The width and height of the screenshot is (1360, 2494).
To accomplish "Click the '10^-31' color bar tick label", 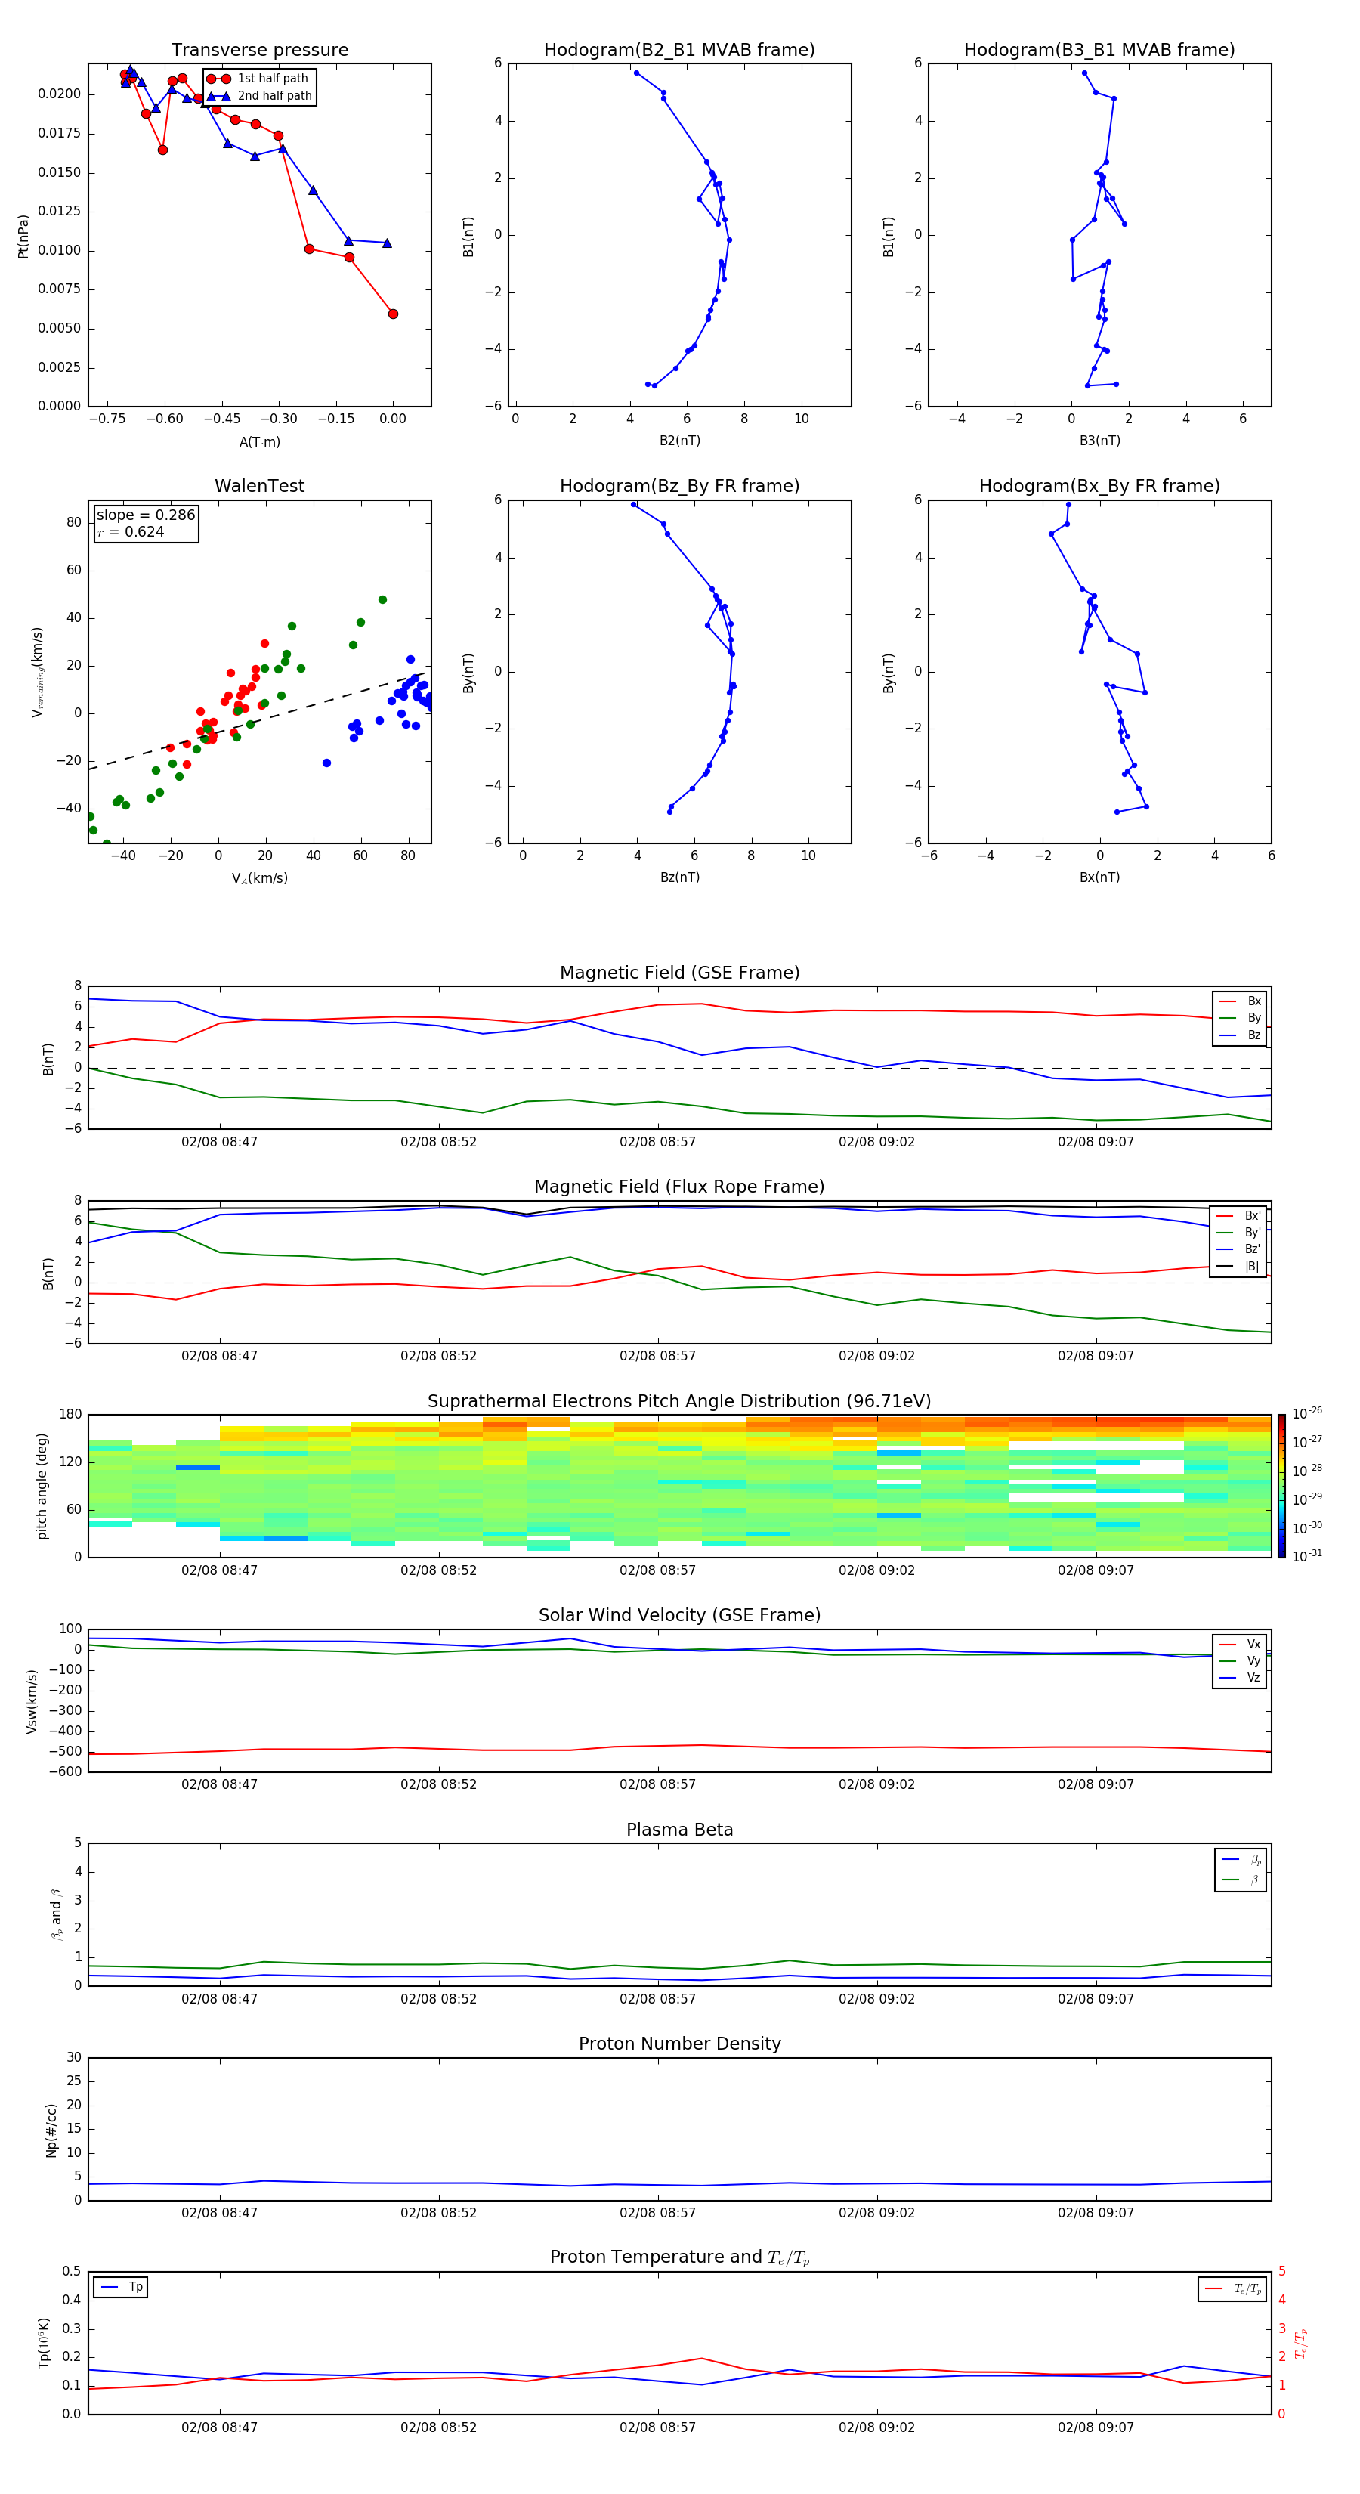I will coord(1307,1556).
